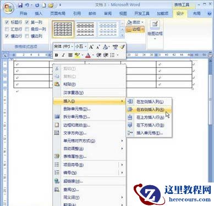214x206 pixels.
Task: Click the Save icon in quick access toolbar
Action: 20,5
